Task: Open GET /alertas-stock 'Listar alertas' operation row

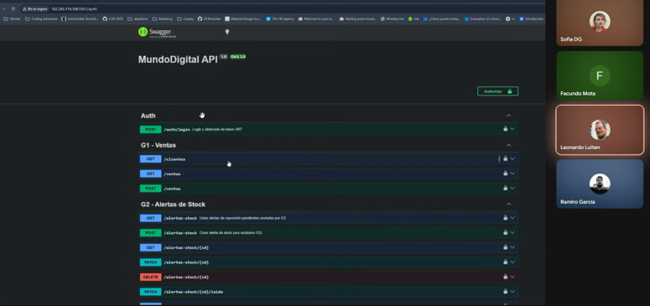Action: (328, 218)
